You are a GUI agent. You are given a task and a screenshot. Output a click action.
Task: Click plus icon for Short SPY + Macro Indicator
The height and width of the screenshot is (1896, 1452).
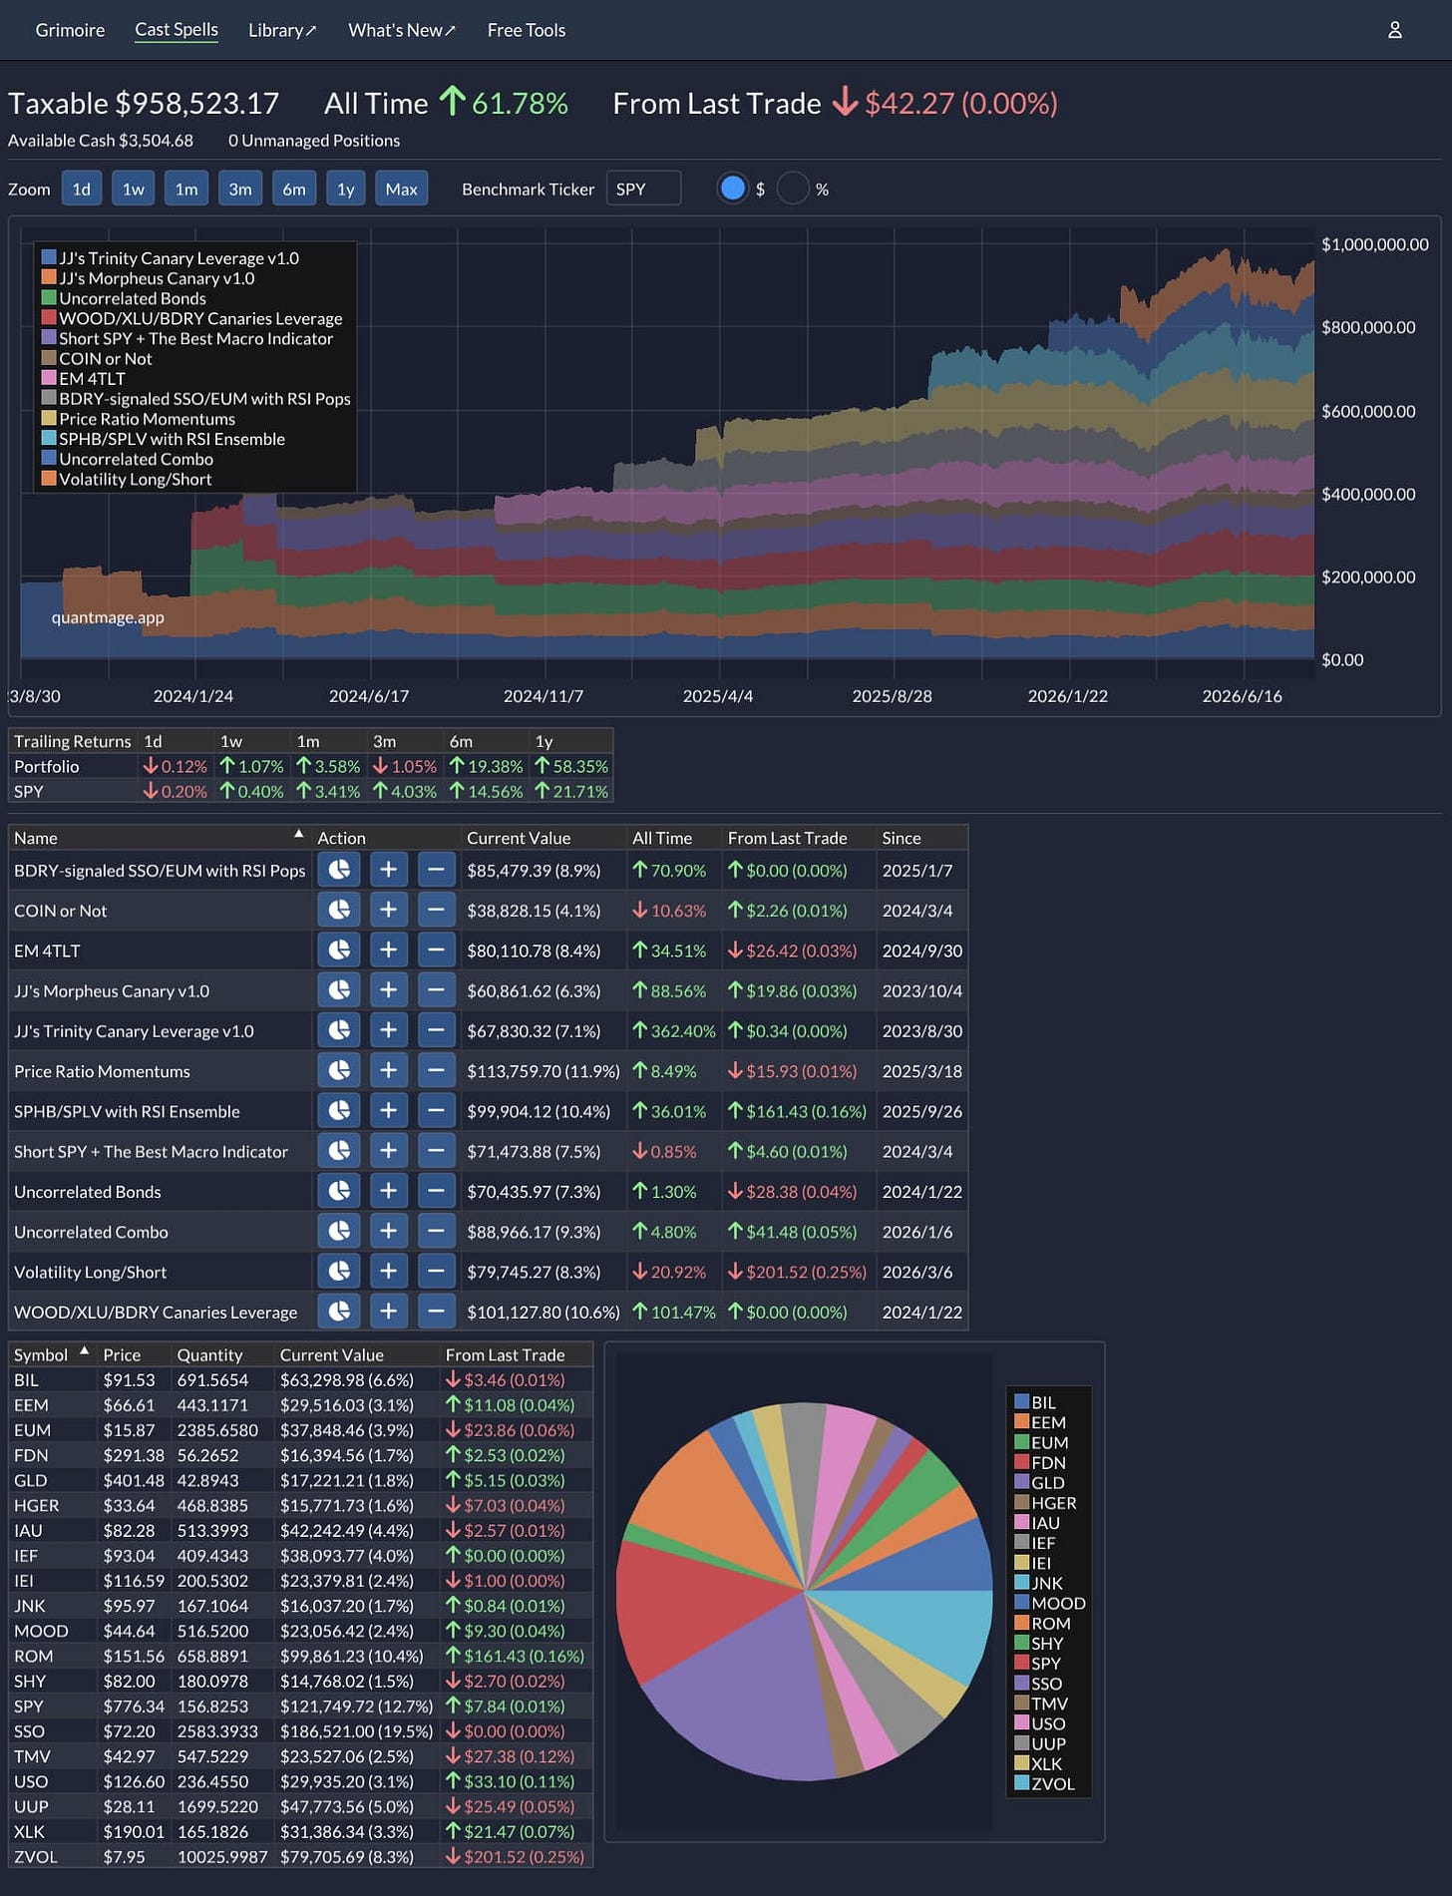coord(388,1151)
